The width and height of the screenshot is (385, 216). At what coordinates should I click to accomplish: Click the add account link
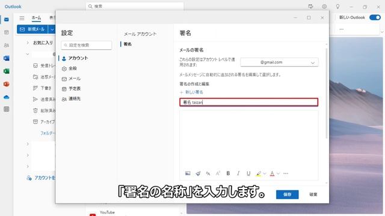41,178
